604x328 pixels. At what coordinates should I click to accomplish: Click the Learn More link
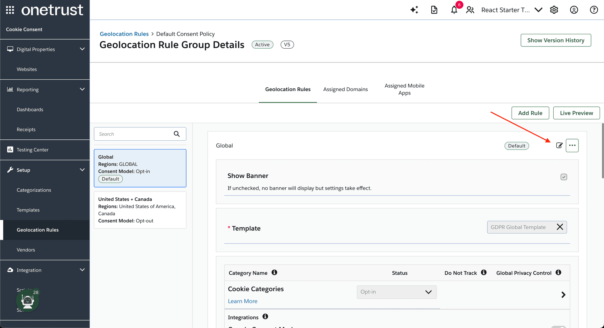(243, 301)
